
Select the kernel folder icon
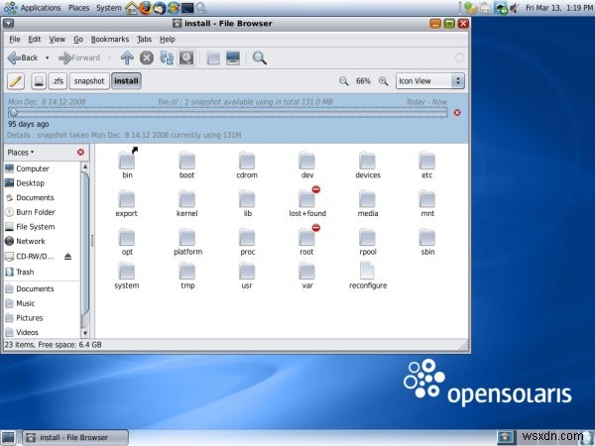click(186, 199)
